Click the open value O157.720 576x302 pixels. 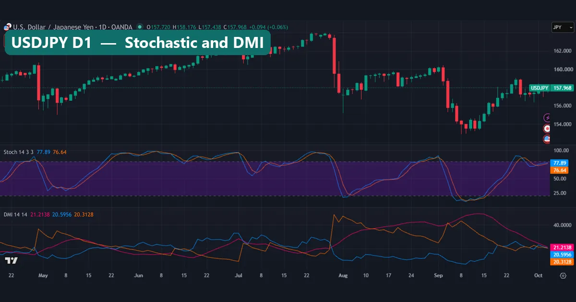point(159,27)
